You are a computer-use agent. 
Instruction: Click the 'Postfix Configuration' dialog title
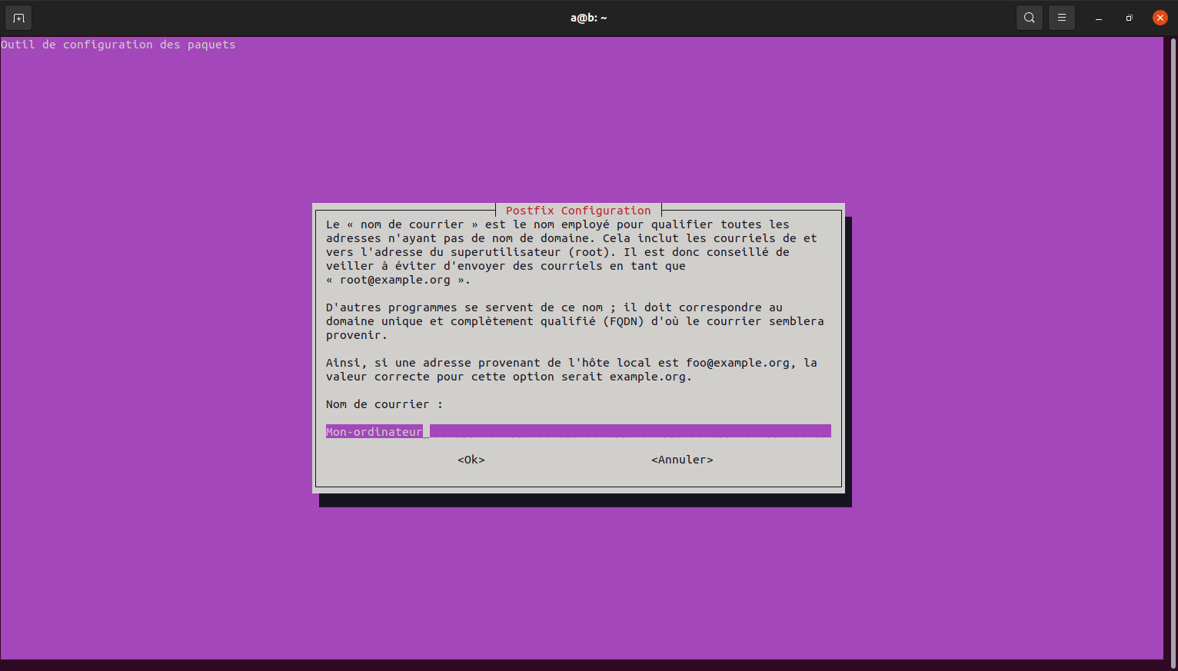(x=578, y=211)
